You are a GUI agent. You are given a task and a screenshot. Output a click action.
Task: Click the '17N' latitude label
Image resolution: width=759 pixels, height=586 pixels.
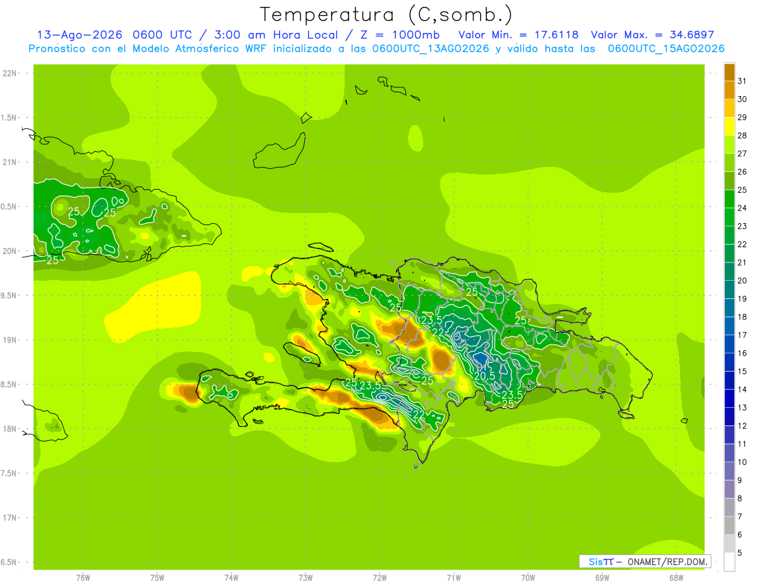coord(9,518)
